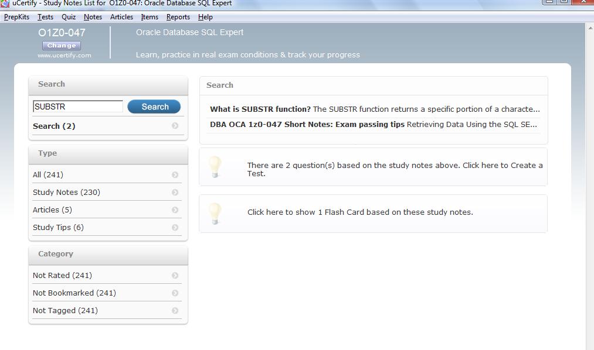
Task: Open the Tests menu
Action: tap(46, 17)
